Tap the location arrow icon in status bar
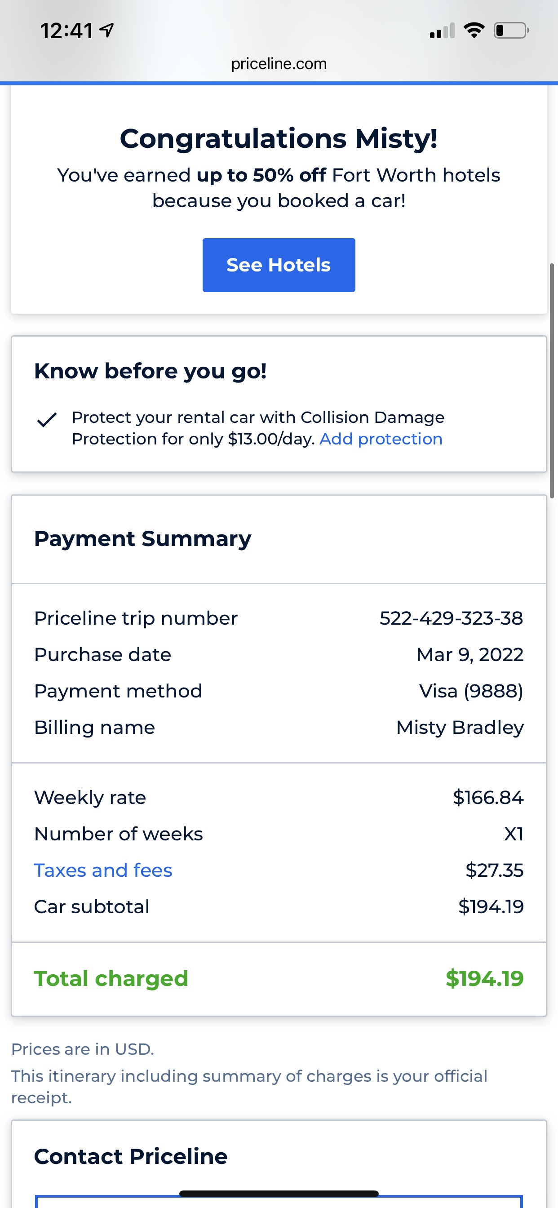This screenshot has width=558, height=1208. (x=107, y=31)
